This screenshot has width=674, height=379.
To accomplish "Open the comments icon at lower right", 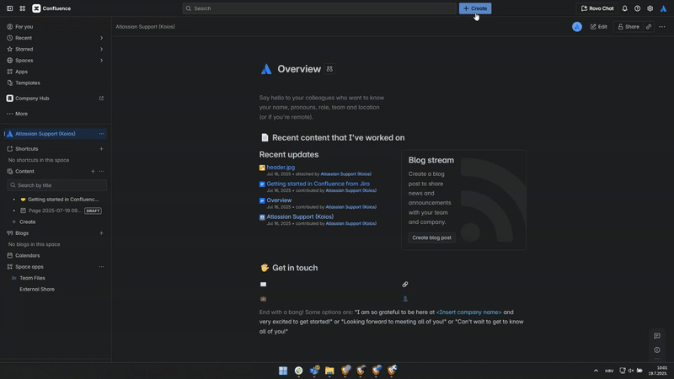I will pos(657,335).
